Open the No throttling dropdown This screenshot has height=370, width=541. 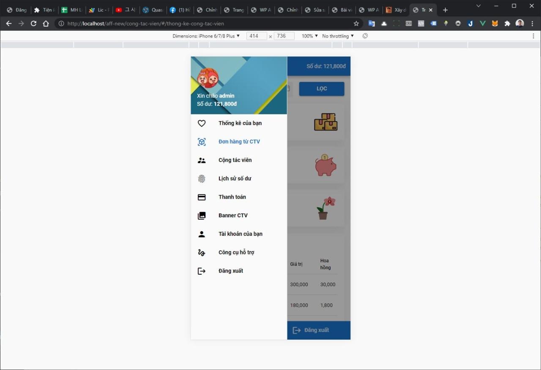coord(337,36)
